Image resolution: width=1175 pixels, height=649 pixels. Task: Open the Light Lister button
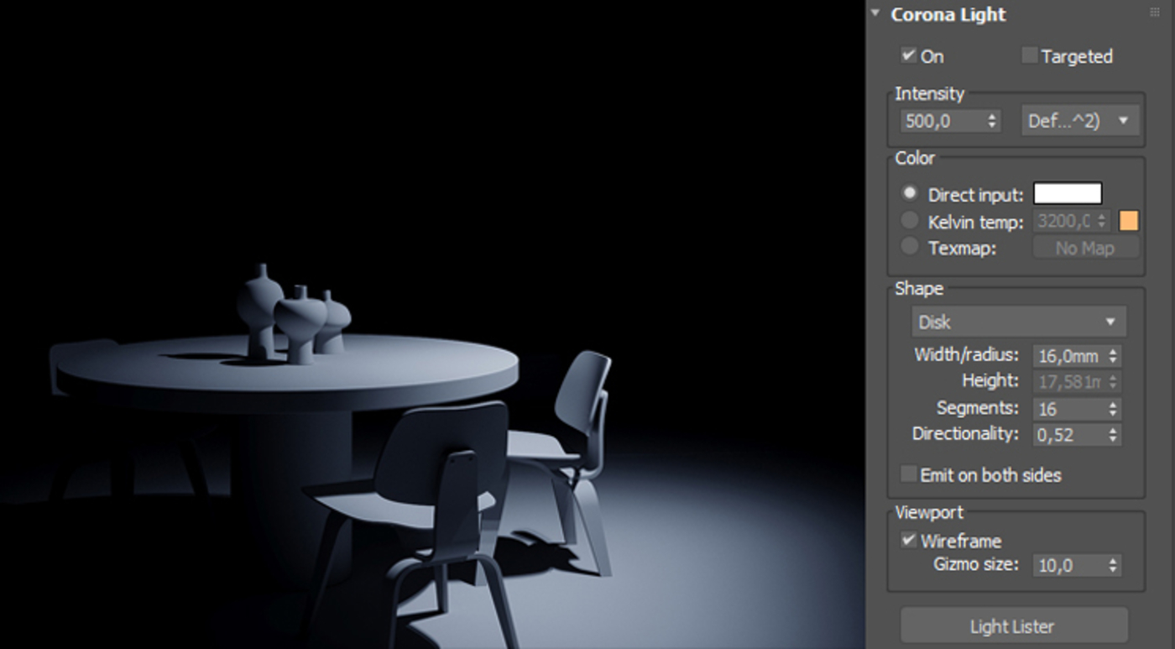[1014, 626]
